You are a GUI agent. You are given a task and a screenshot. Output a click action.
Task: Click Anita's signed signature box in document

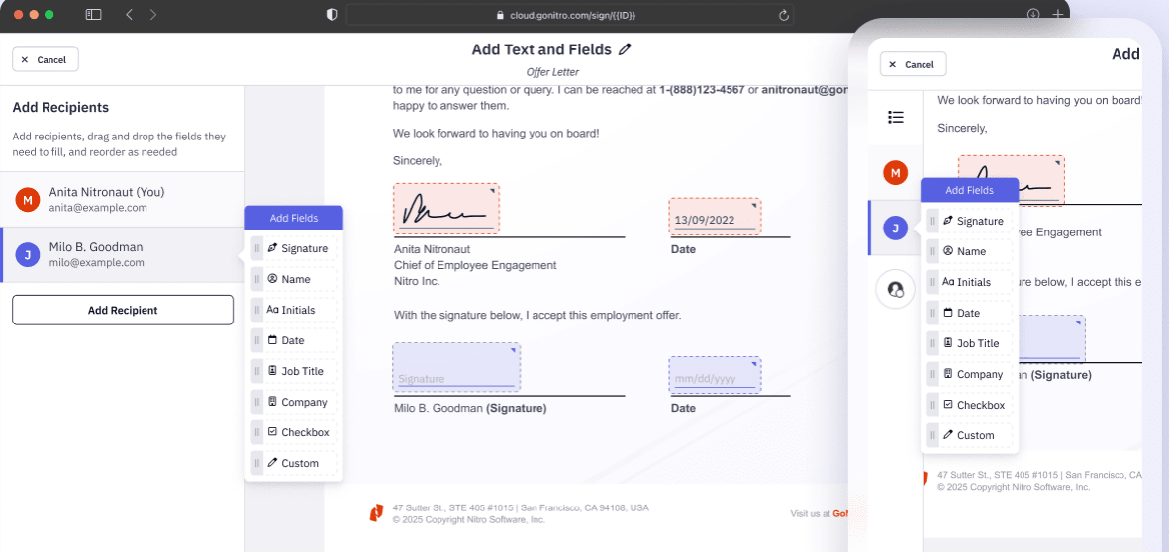click(446, 210)
